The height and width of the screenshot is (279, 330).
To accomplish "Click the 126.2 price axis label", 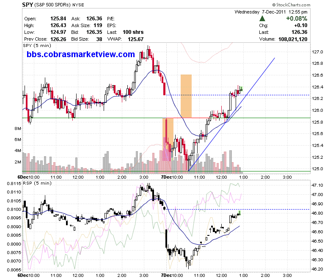I will (x=317, y=99).
